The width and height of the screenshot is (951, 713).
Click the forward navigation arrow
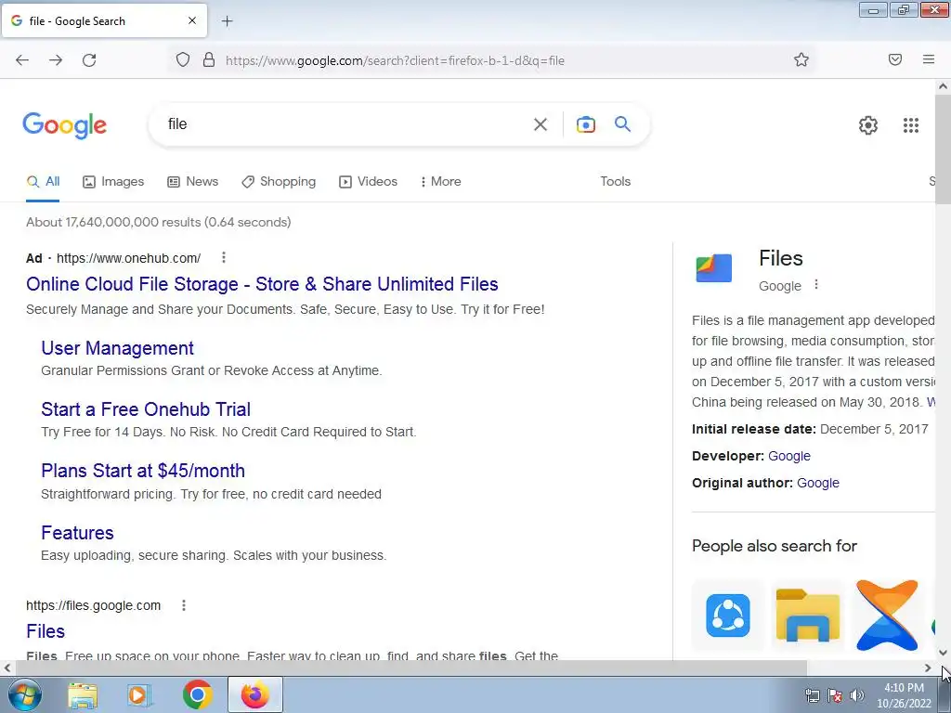pos(56,60)
